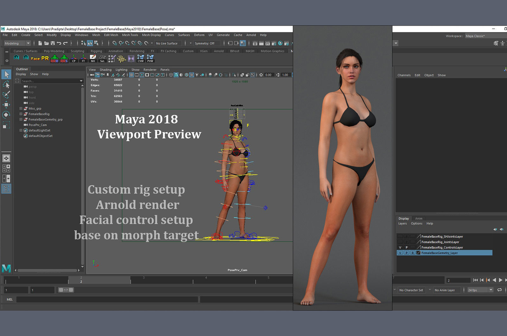Click the Play backwards button
The height and width of the screenshot is (336, 507).
click(x=494, y=280)
